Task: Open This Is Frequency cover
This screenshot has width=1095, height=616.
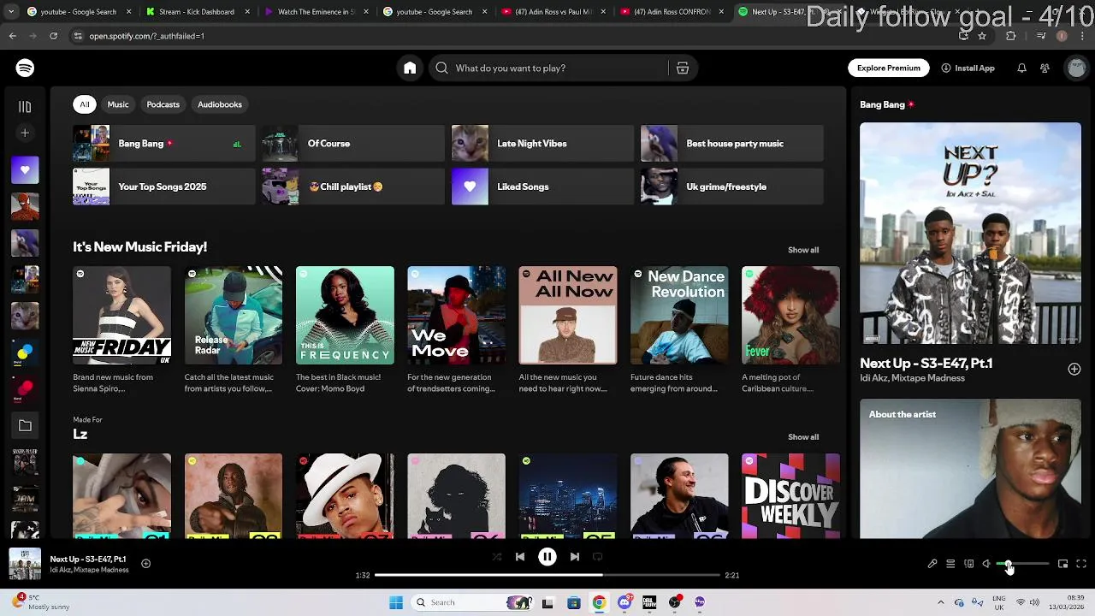Action: (345, 316)
